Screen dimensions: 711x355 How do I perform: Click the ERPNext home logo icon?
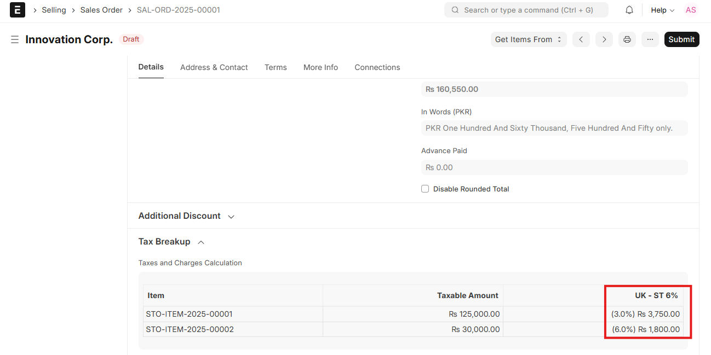tap(18, 10)
